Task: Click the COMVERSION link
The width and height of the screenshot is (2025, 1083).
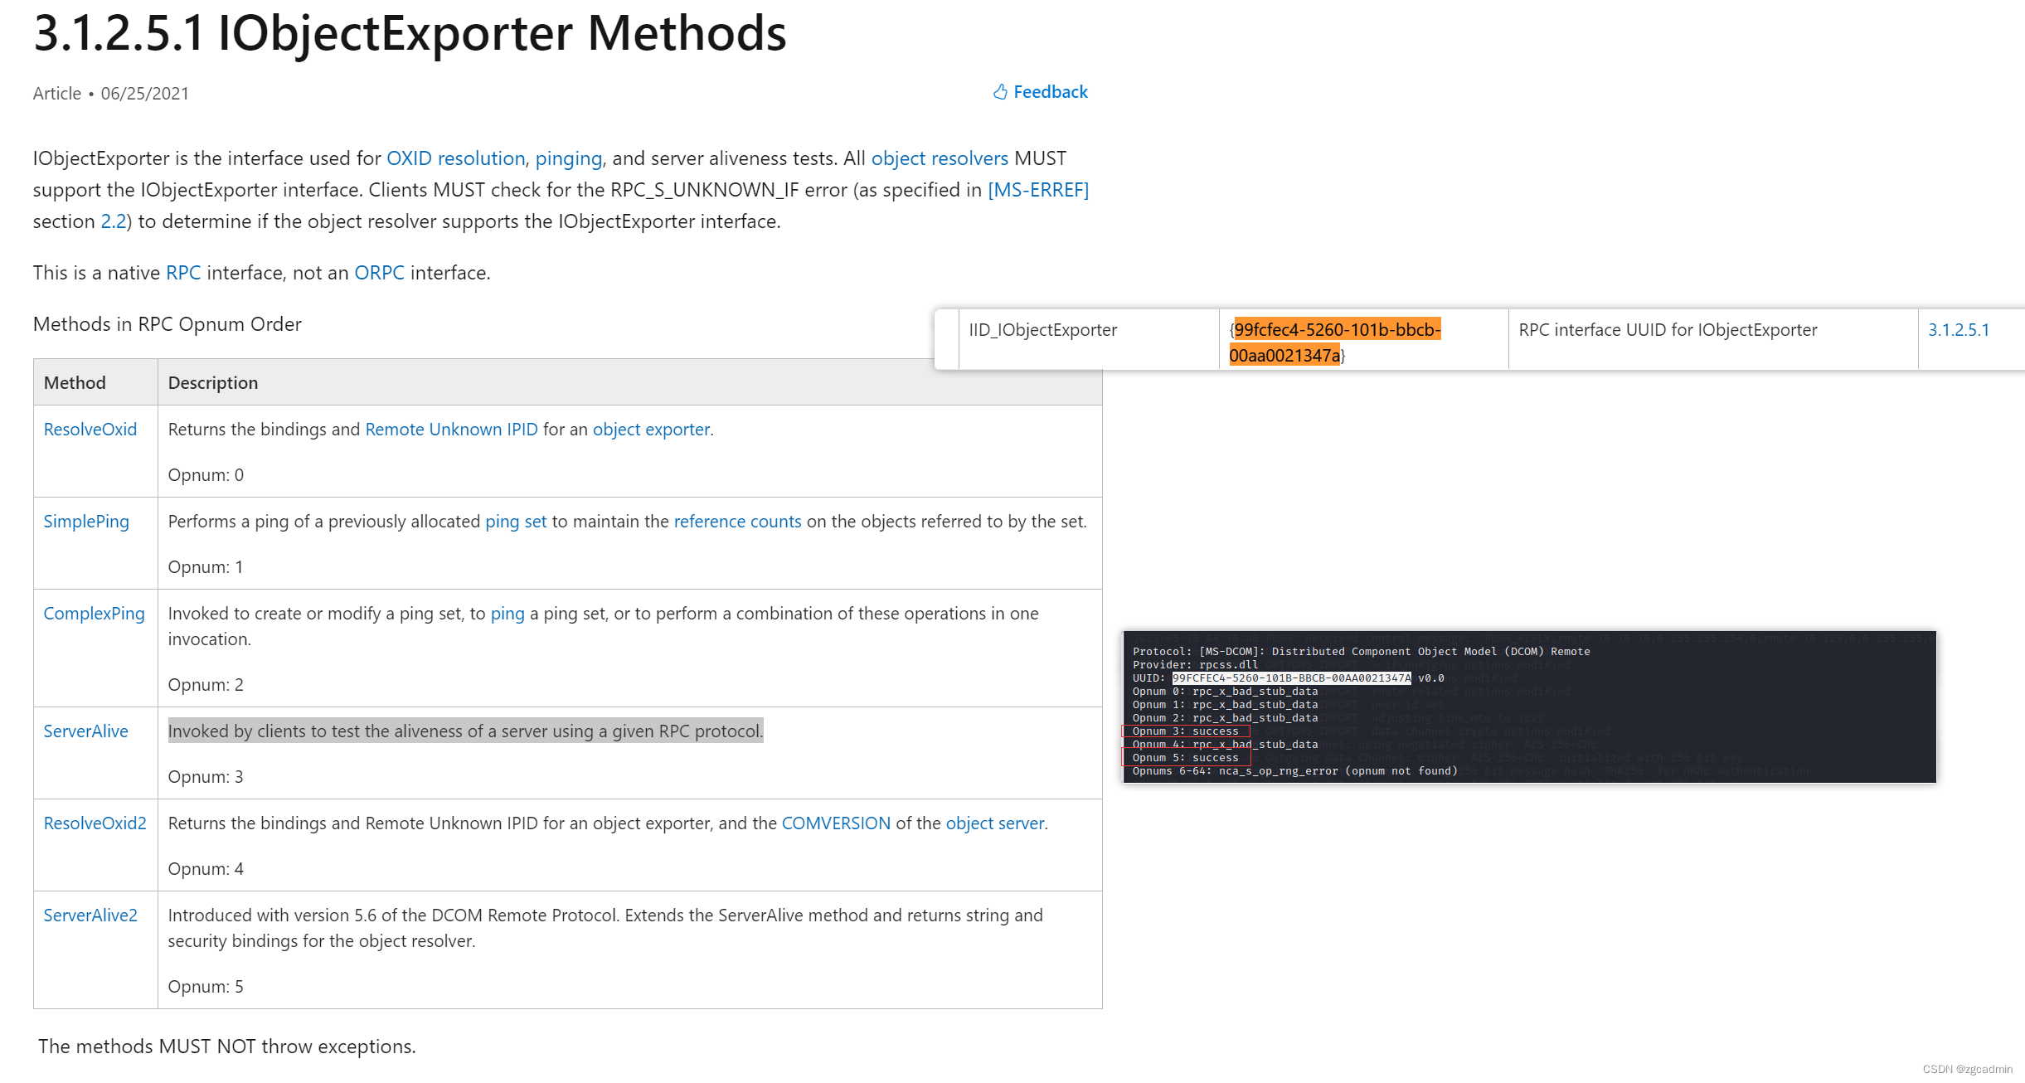Action: tap(836, 823)
